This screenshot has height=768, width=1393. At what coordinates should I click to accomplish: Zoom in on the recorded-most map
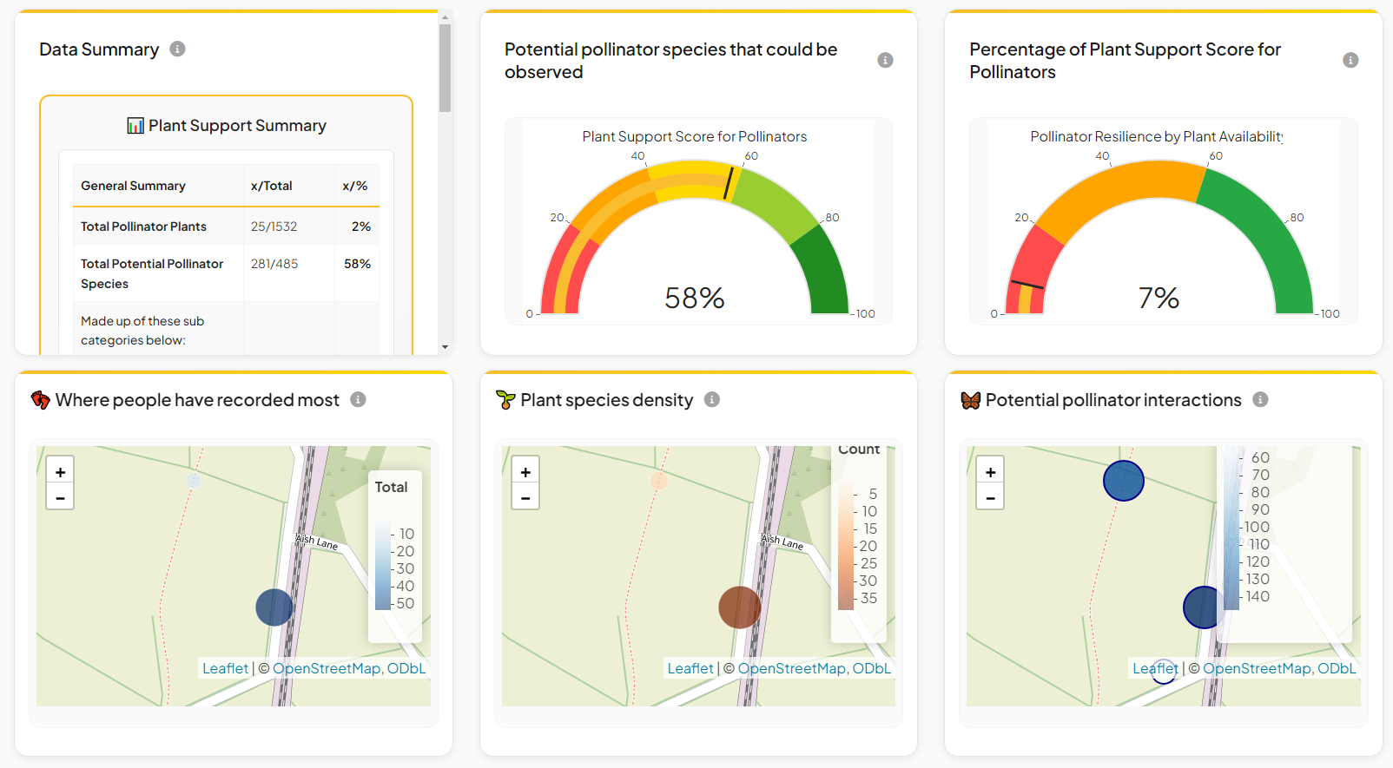[60, 471]
